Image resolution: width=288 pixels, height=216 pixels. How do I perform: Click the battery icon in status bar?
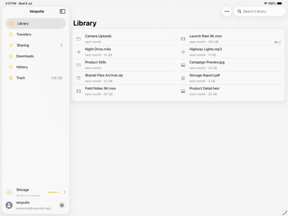[x=280, y=4]
